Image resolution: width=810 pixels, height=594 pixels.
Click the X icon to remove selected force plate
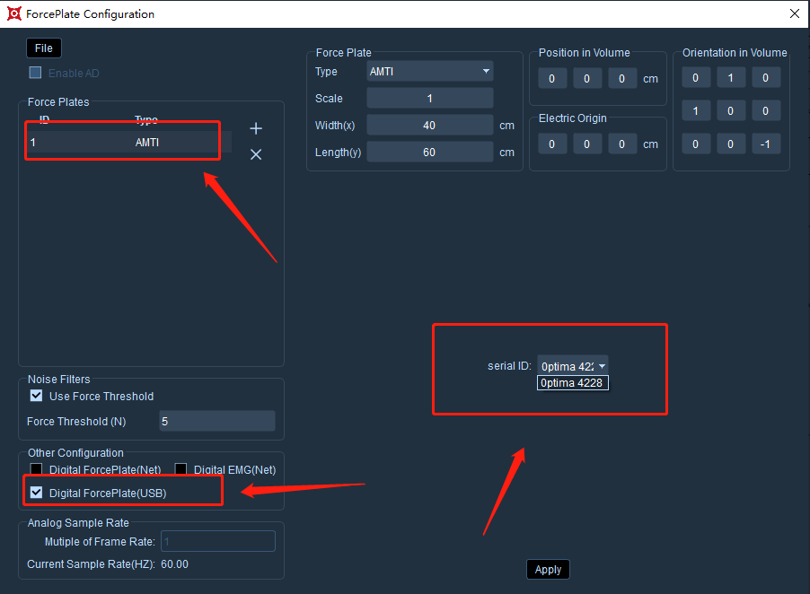256,154
